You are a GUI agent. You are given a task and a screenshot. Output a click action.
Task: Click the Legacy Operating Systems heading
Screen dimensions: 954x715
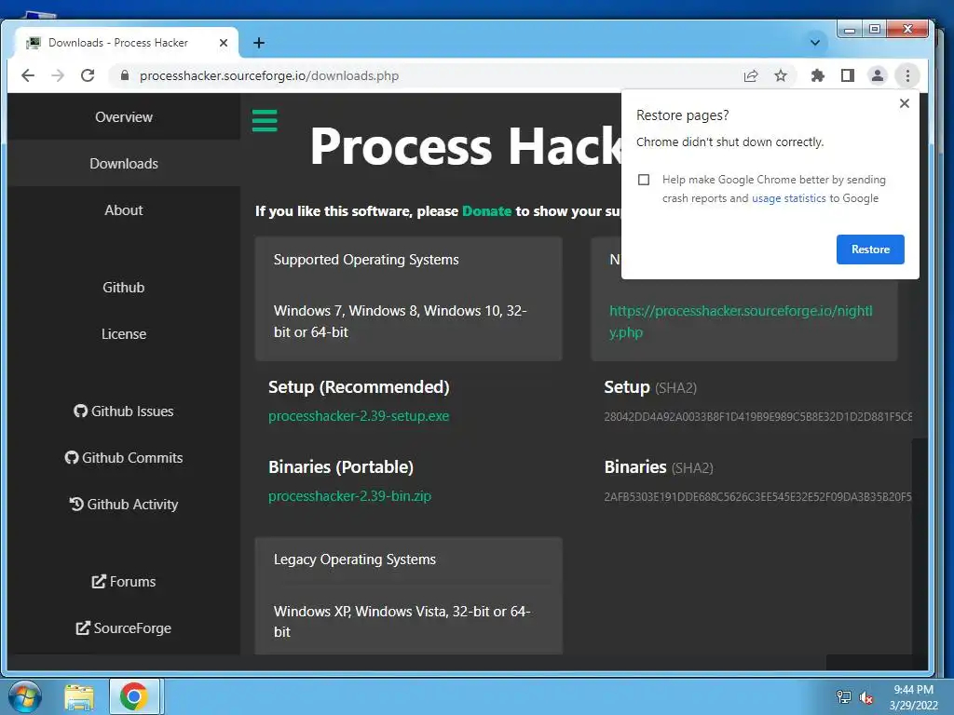point(355,560)
